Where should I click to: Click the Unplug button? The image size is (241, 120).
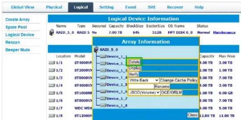pyautogui.click(x=135, y=68)
